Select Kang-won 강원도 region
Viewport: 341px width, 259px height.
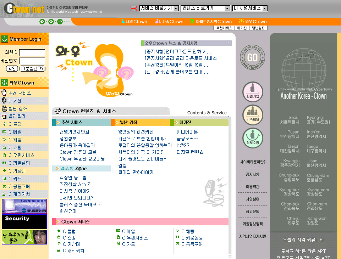click(317, 221)
